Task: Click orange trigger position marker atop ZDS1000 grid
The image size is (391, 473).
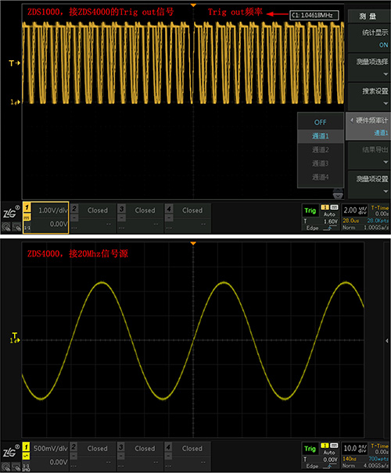Action: (193, 5)
